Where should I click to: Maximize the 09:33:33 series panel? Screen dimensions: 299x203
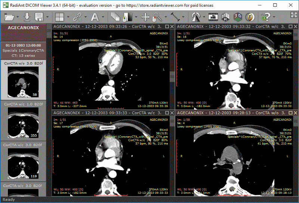[x=167, y=113]
